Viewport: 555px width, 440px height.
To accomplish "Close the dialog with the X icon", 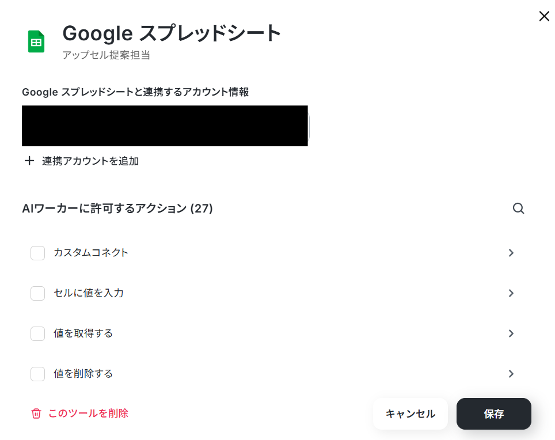I will tap(544, 16).
